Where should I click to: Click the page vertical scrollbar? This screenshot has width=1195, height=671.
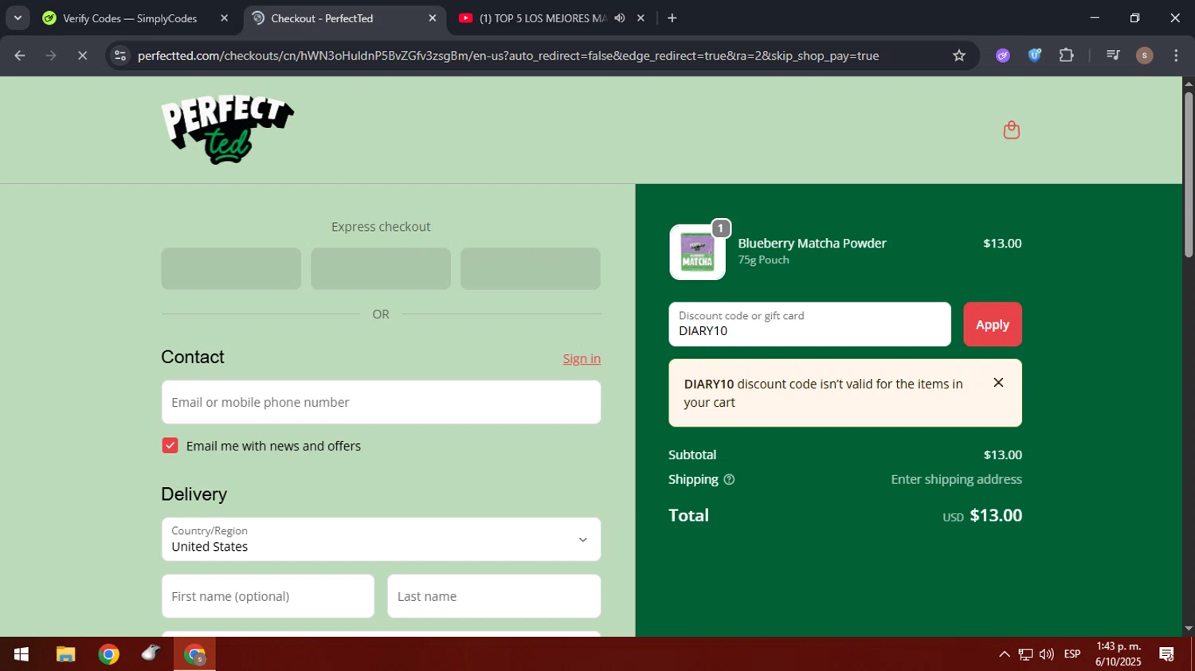(x=1188, y=175)
